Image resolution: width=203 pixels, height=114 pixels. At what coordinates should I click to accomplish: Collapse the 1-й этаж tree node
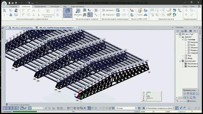point(183,40)
